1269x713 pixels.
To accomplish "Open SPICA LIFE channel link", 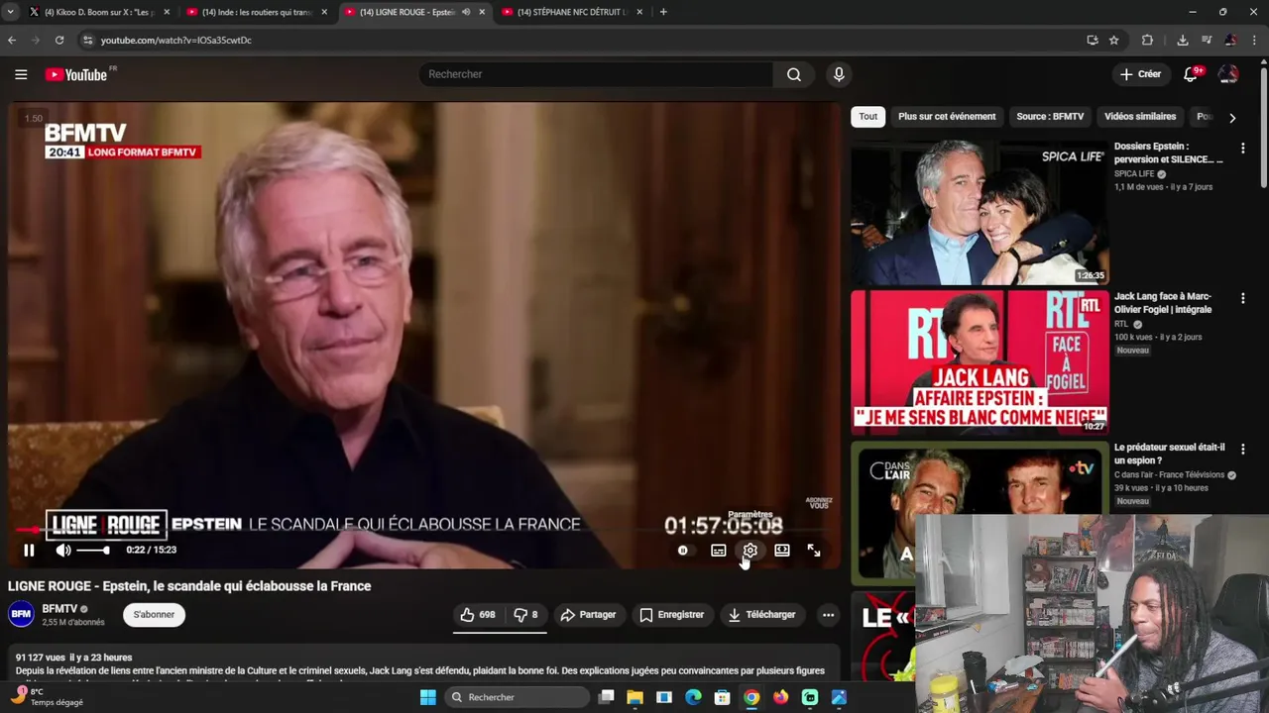I will point(1134,174).
